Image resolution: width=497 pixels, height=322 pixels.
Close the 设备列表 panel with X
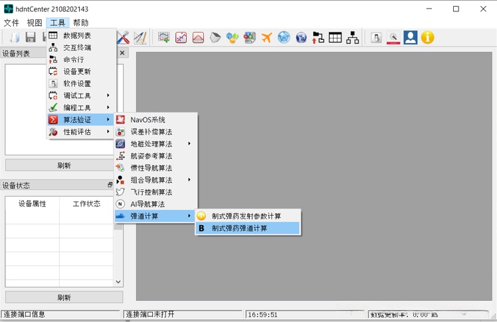click(x=122, y=53)
